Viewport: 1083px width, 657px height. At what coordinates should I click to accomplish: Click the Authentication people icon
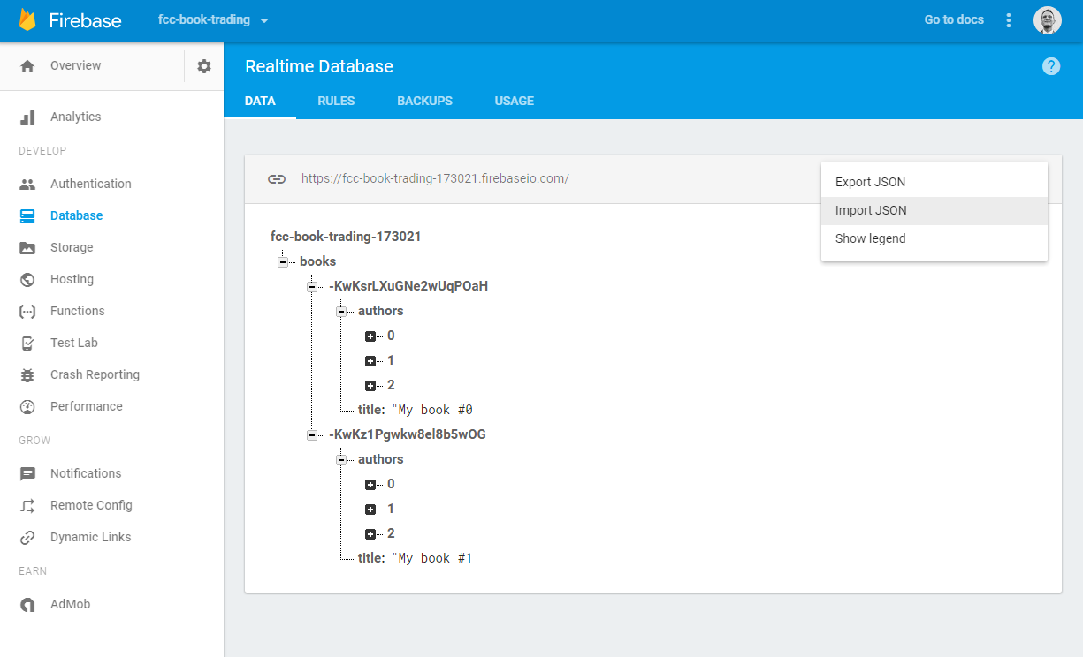[x=27, y=184]
